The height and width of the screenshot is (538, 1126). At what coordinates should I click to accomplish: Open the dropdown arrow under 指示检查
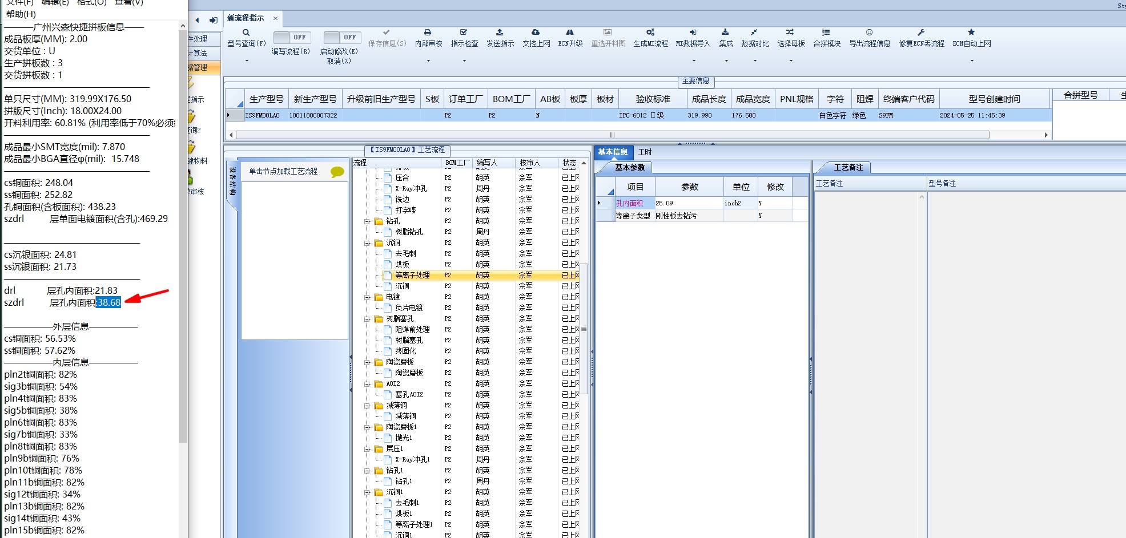pyautogui.click(x=464, y=60)
